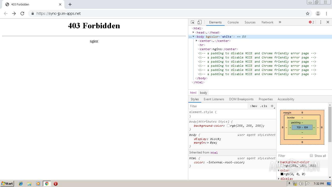Open DevTools customize menu

coord(321,22)
